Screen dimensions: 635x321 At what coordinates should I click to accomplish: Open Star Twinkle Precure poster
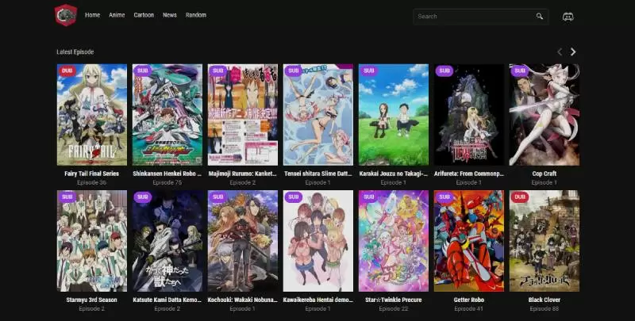pyautogui.click(x=393, y=241)
